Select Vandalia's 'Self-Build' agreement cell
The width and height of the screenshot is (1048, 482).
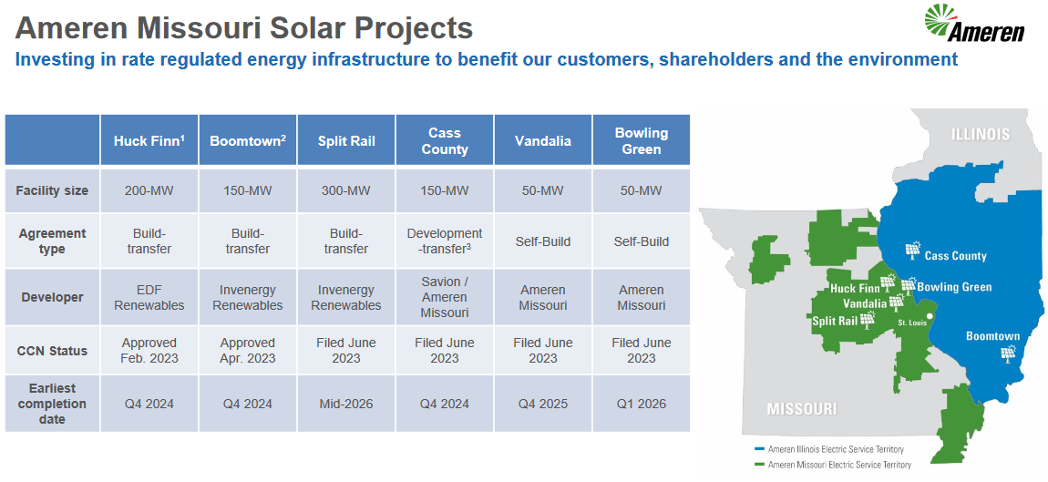[x=543, y=241]
